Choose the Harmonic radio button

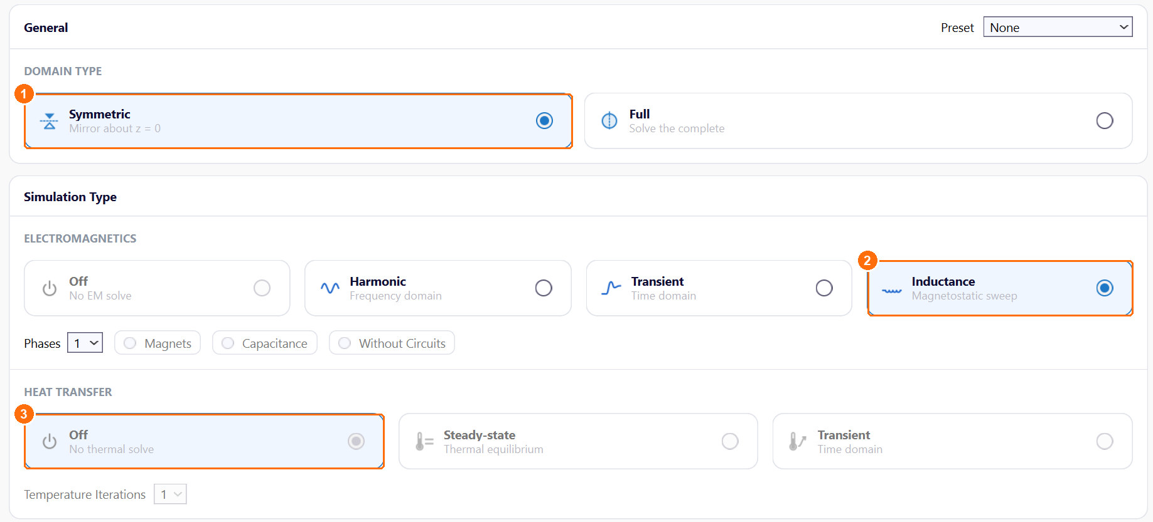[x=544, y=288]
